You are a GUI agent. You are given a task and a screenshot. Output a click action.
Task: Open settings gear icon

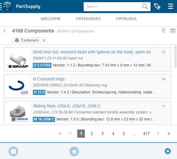tap(168, 151)
